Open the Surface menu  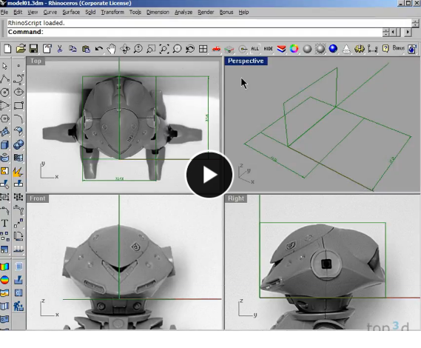[71, 12]
